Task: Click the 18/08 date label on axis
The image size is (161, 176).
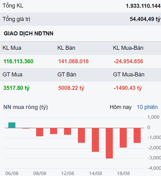Action: [123, 173]
